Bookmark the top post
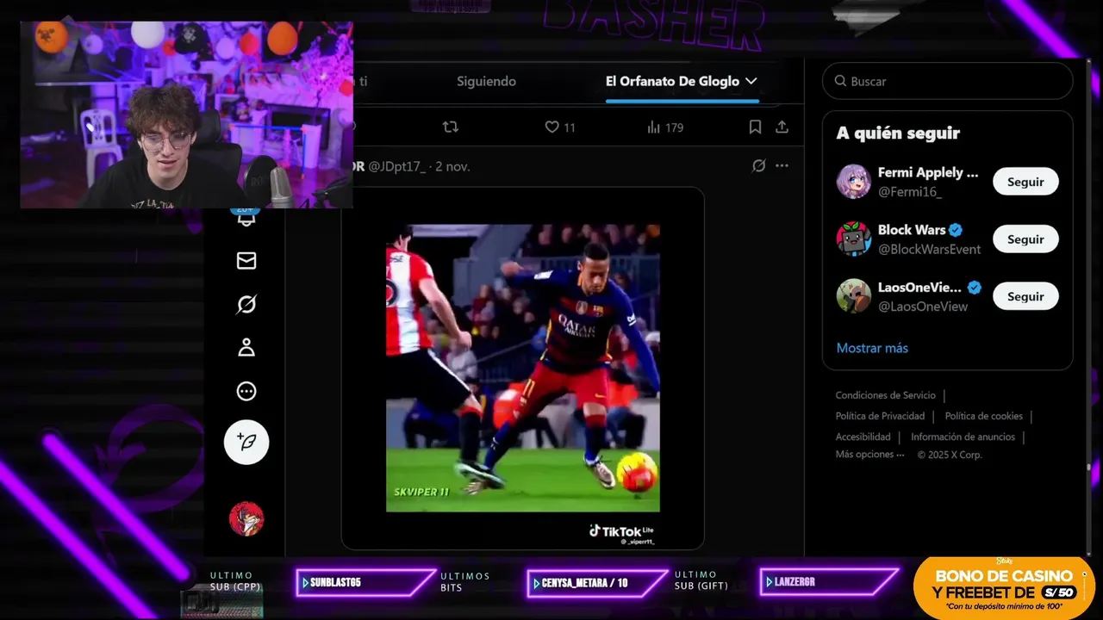This screenshot has height=620, width=1103. (755, 127)
